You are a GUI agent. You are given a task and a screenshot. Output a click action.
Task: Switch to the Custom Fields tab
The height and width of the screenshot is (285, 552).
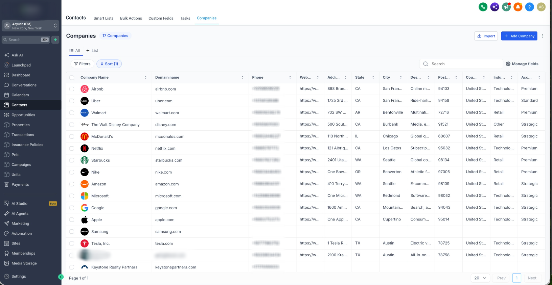tap(161, 18)
